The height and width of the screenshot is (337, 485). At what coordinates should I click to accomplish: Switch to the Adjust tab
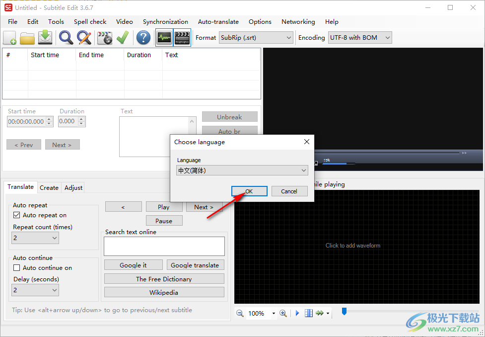pos(73,188)
